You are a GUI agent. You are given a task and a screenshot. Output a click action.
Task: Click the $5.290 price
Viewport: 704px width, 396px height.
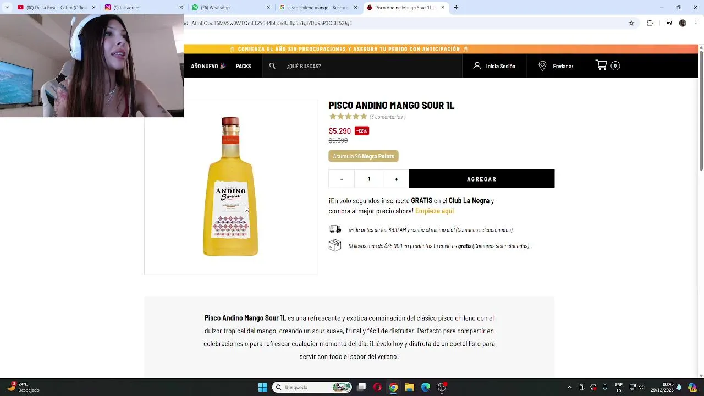pyautogui.click(x=339, y=131)
